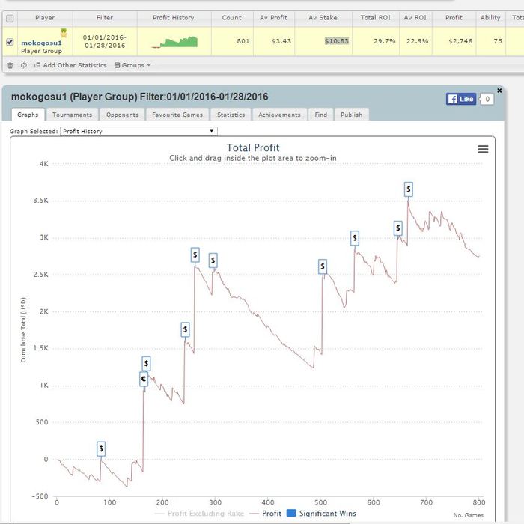Click the dollar win marker near game 565

pyautogui.click(x=355, y=238)
